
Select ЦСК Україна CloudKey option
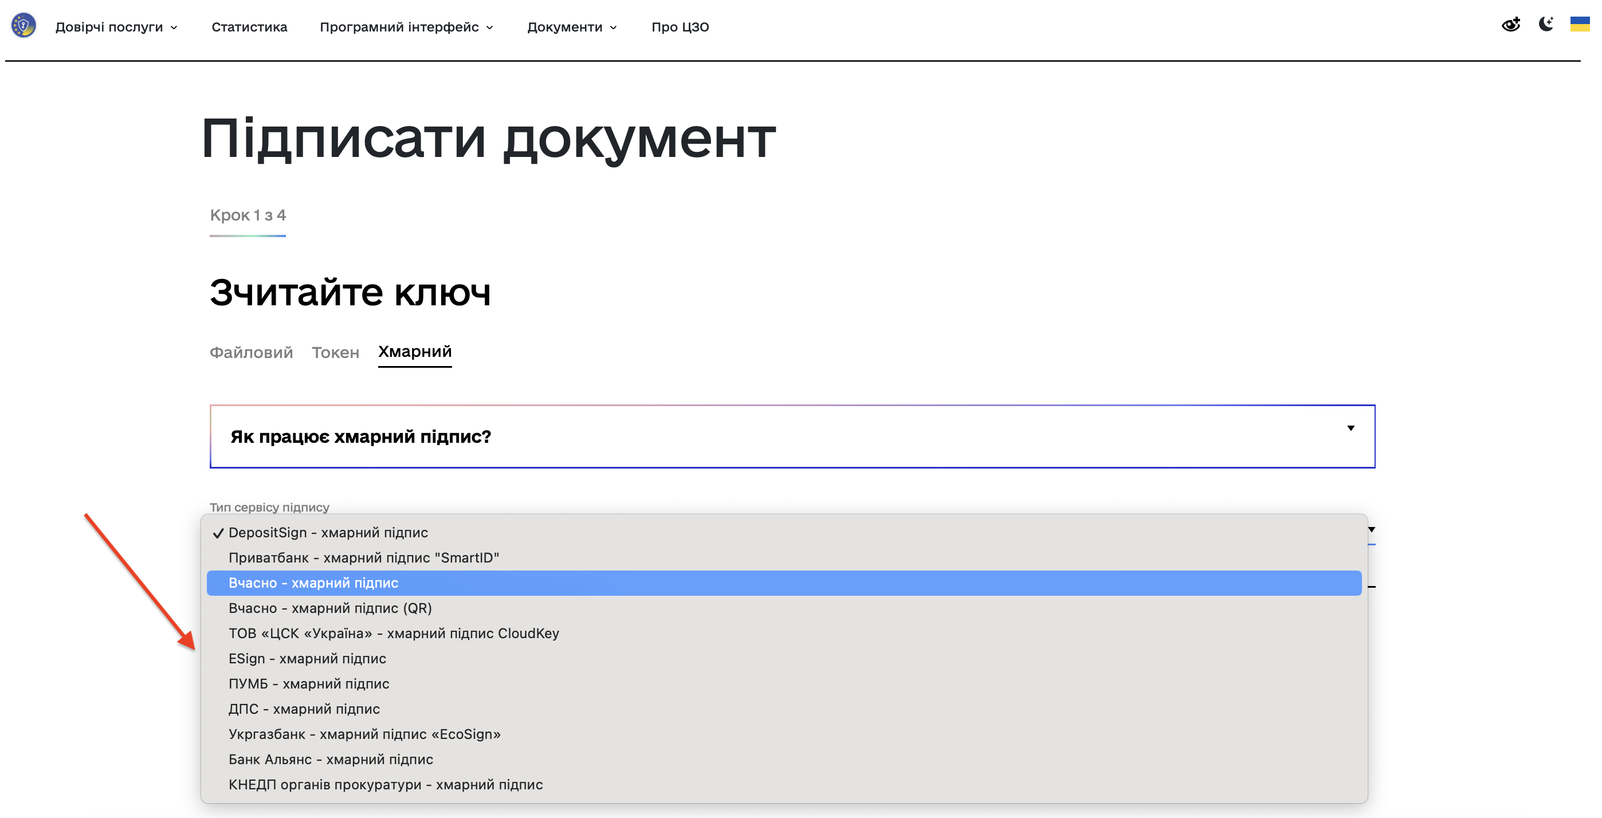click(393, 634)
